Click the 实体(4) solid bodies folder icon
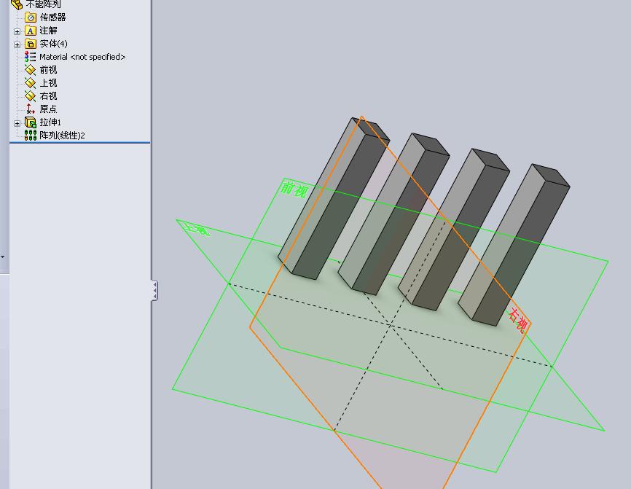631x489 pixels. click(x=30, y=44)
